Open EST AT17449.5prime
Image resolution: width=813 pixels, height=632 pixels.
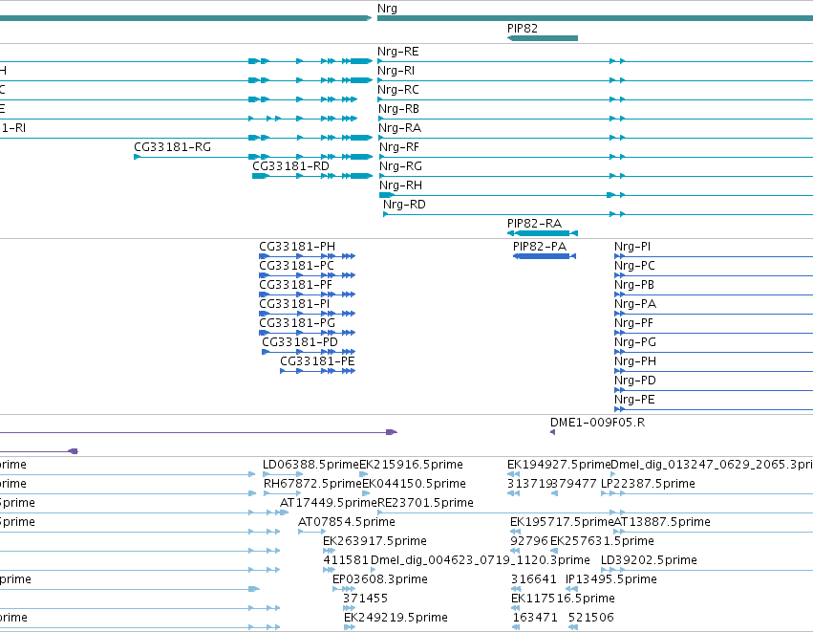[329, 503]
